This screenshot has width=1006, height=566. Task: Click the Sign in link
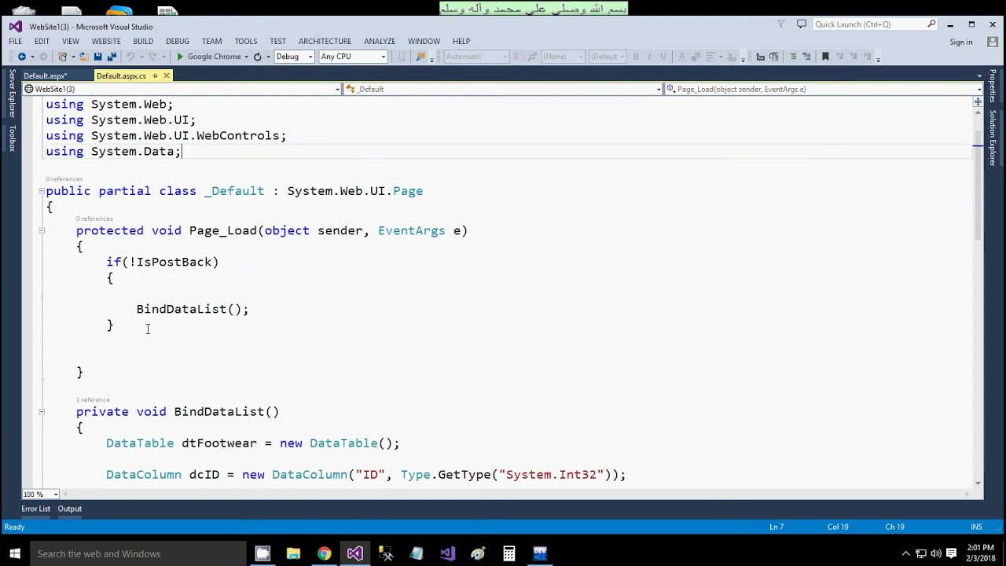961,42
